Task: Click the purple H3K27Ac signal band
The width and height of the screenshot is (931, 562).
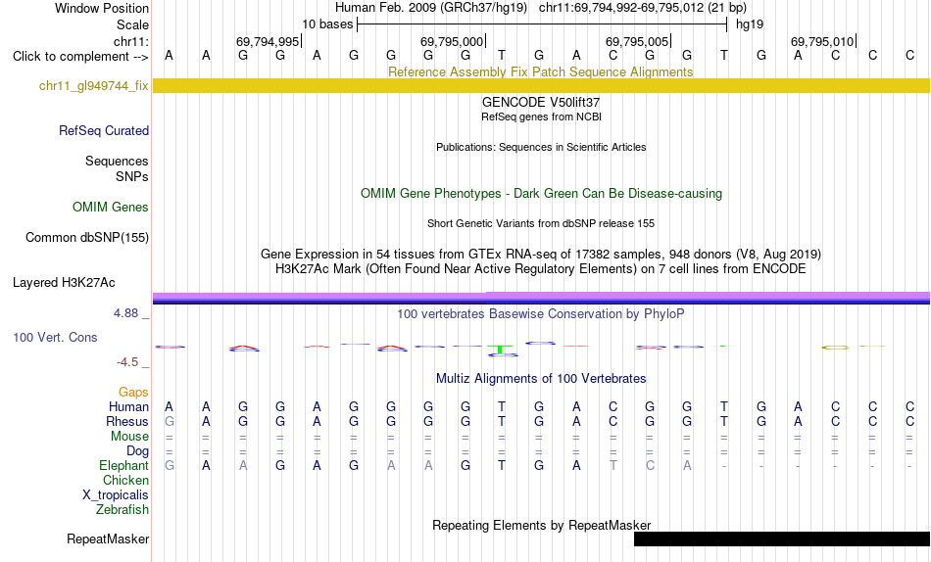Action: [541, 296]
